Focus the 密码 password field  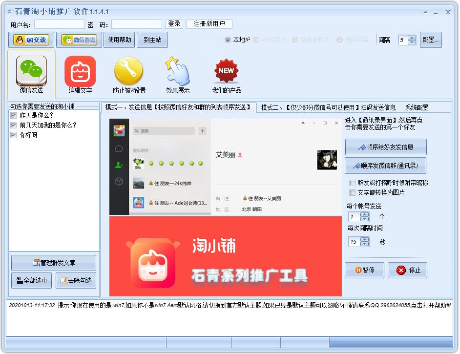click(x=137, y=24)
